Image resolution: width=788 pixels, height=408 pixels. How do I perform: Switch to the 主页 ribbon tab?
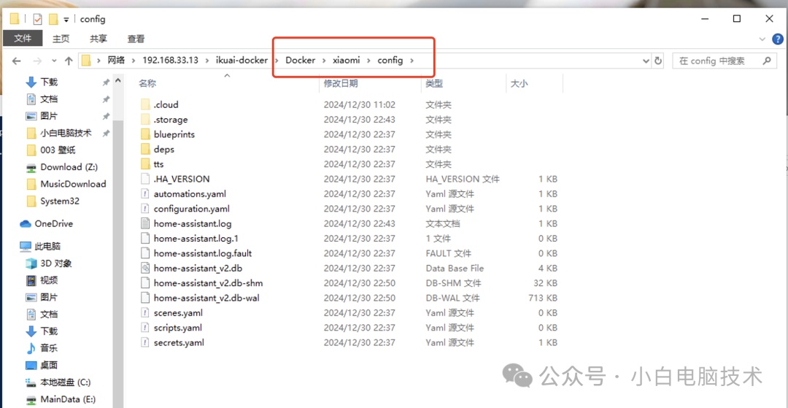(61, 38)
